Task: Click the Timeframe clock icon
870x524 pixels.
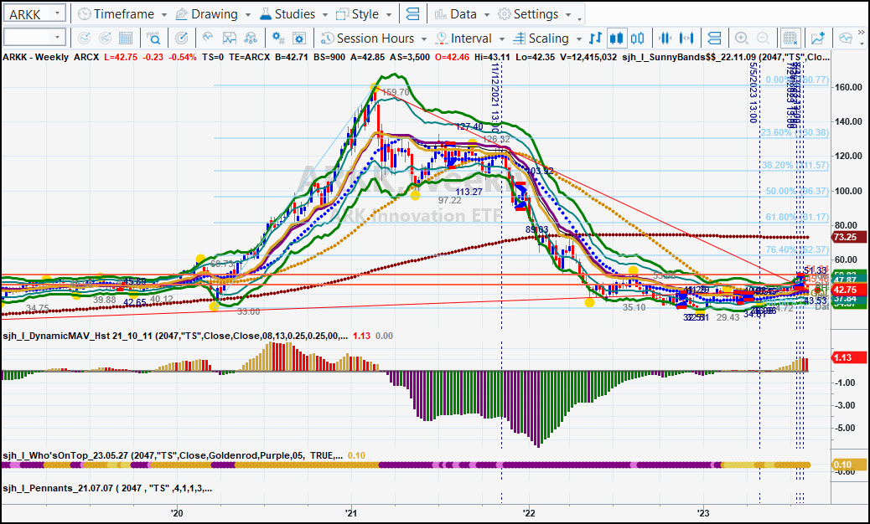Action: pos(85,14)
